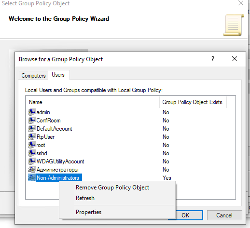Click the No value in root row

pos(166,145)
